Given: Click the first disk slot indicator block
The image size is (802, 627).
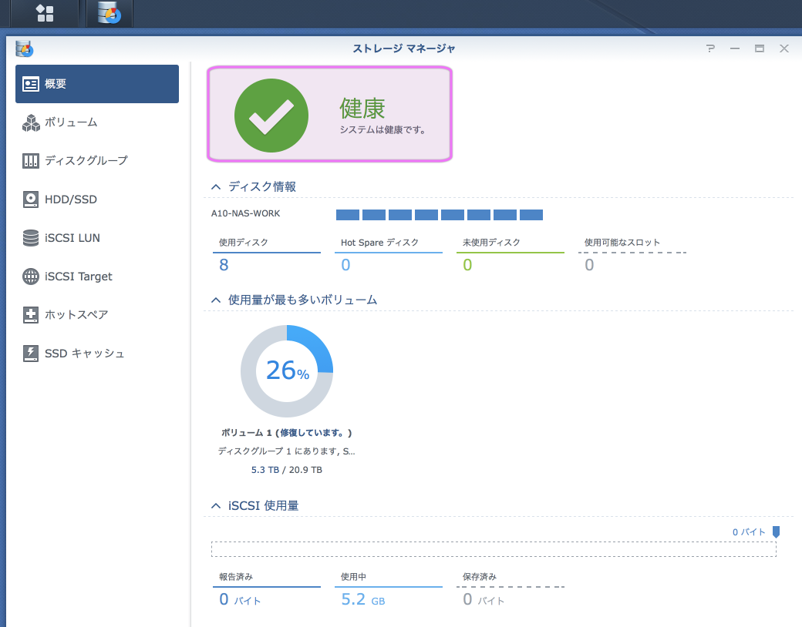Looking at the screenshot, I should 348,214.
